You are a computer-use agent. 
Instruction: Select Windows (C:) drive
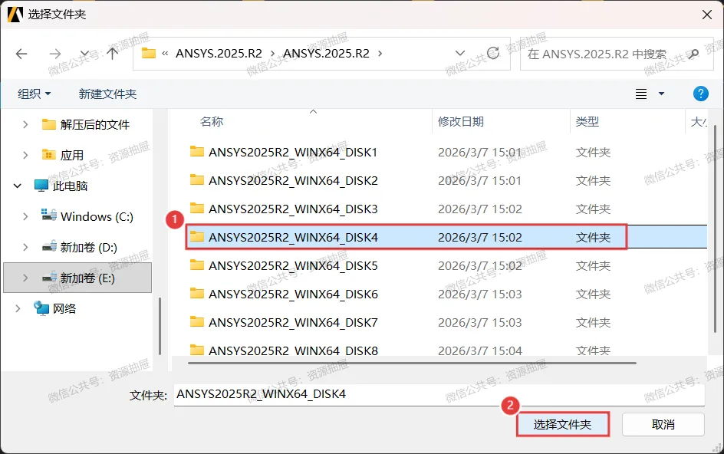point(97,216)
